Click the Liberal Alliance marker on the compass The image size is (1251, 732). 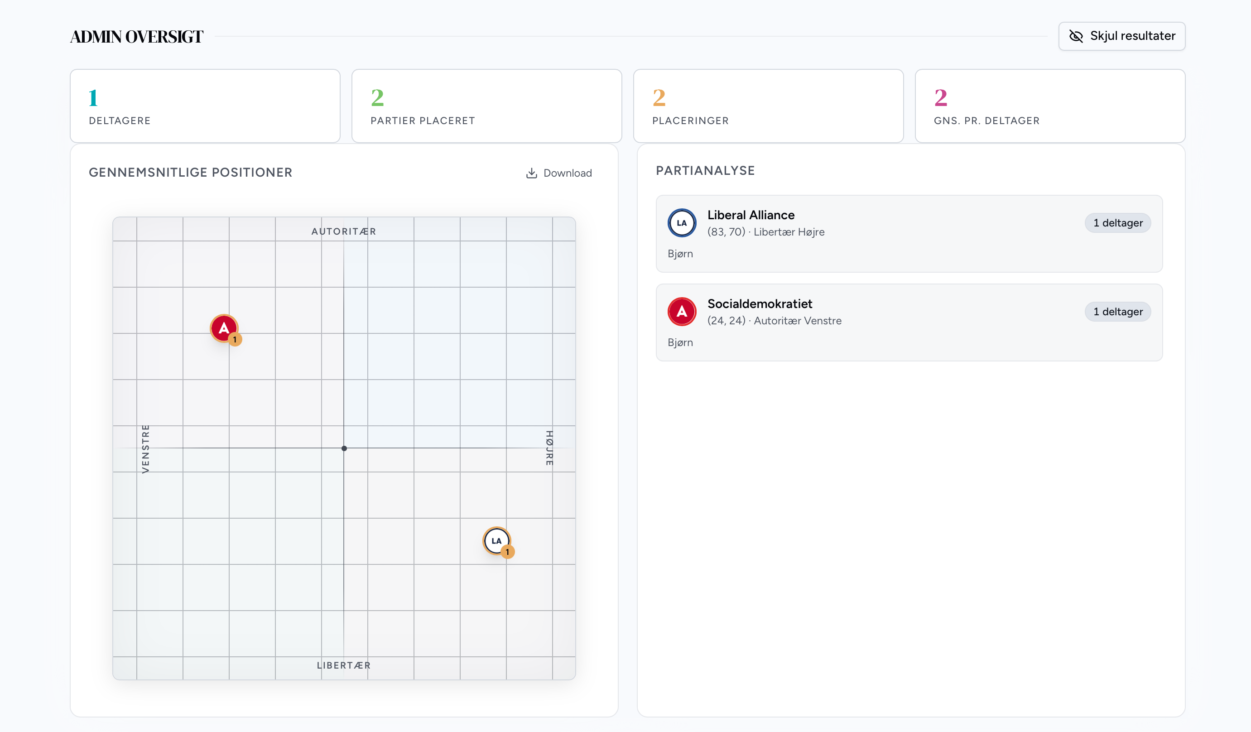(496, 540)
